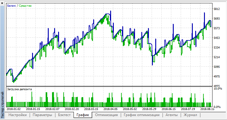Click the Баланс legend label
This screenshot has width=227, height=120.
pos(12,6)
